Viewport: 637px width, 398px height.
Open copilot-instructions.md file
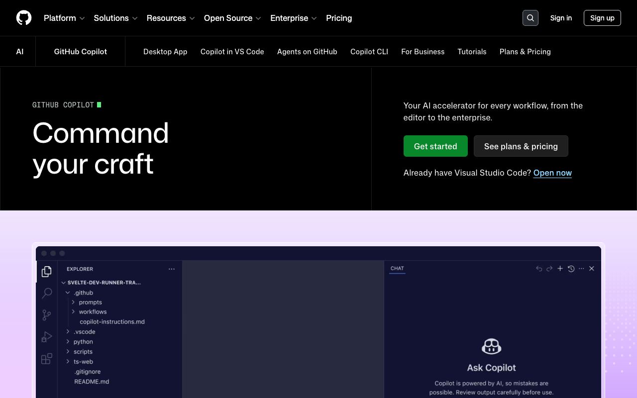pos(112,322)
